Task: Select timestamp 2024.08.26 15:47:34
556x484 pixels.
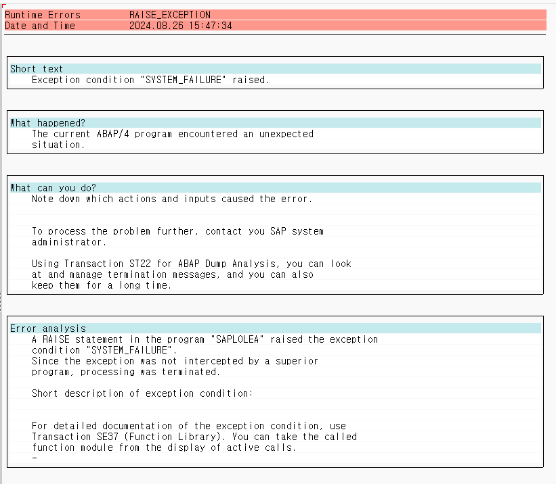Action: tap(181, 26)
